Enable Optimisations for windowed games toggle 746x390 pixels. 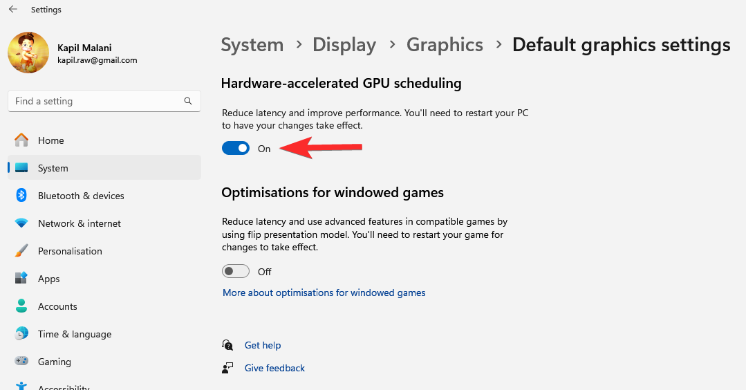point(236,271)
